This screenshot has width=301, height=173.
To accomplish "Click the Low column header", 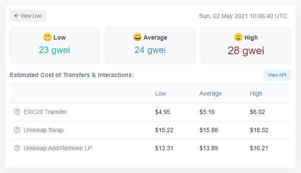I will (x=160, y=93).
